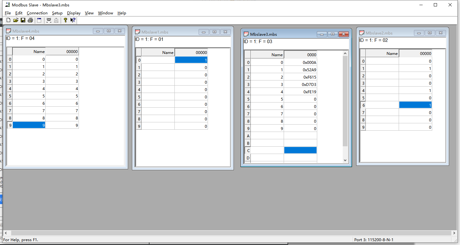Open the Setup menu

(x=57, y=13)
